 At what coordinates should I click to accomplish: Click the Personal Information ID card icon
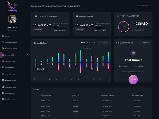[x=3, y=42]
